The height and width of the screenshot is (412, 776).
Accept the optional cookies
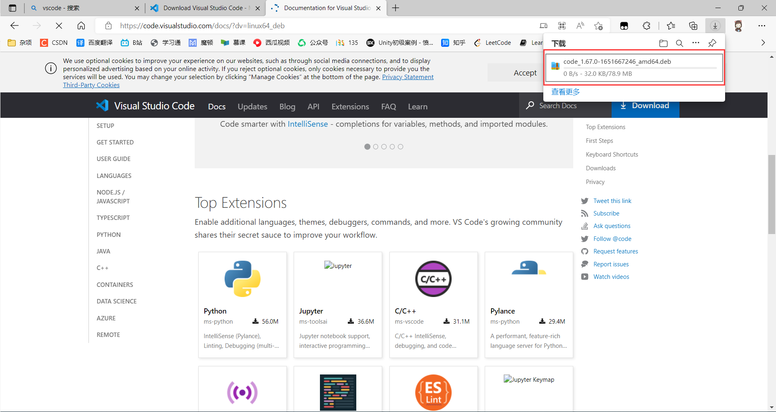click(524, 73)
